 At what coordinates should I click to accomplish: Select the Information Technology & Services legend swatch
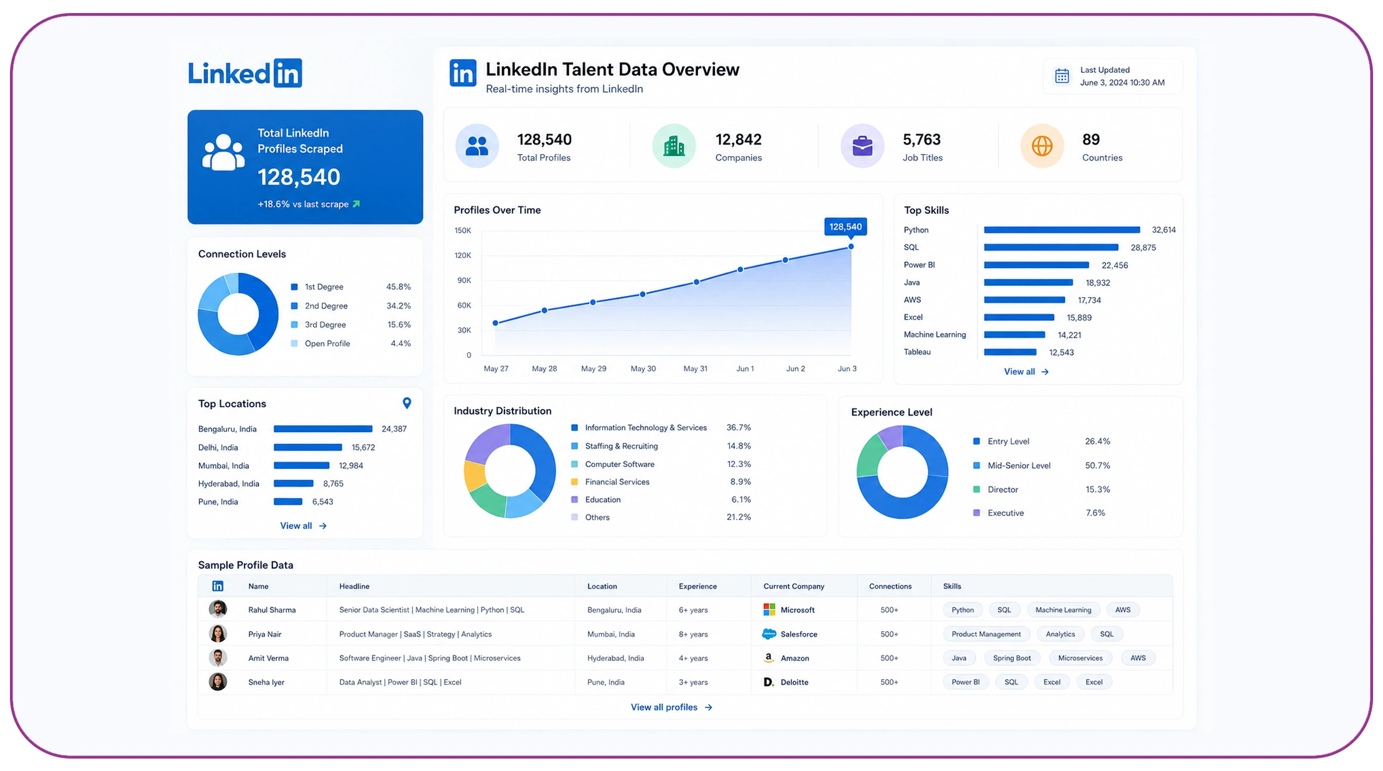[575, 428]
